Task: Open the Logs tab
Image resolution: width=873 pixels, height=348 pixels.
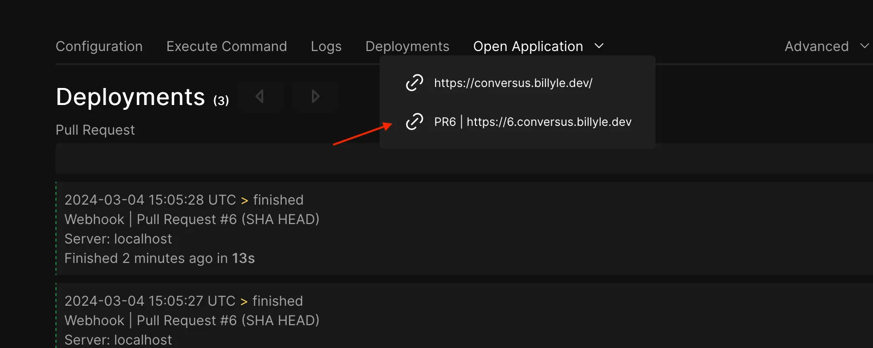Action: (x=326, y=46)
